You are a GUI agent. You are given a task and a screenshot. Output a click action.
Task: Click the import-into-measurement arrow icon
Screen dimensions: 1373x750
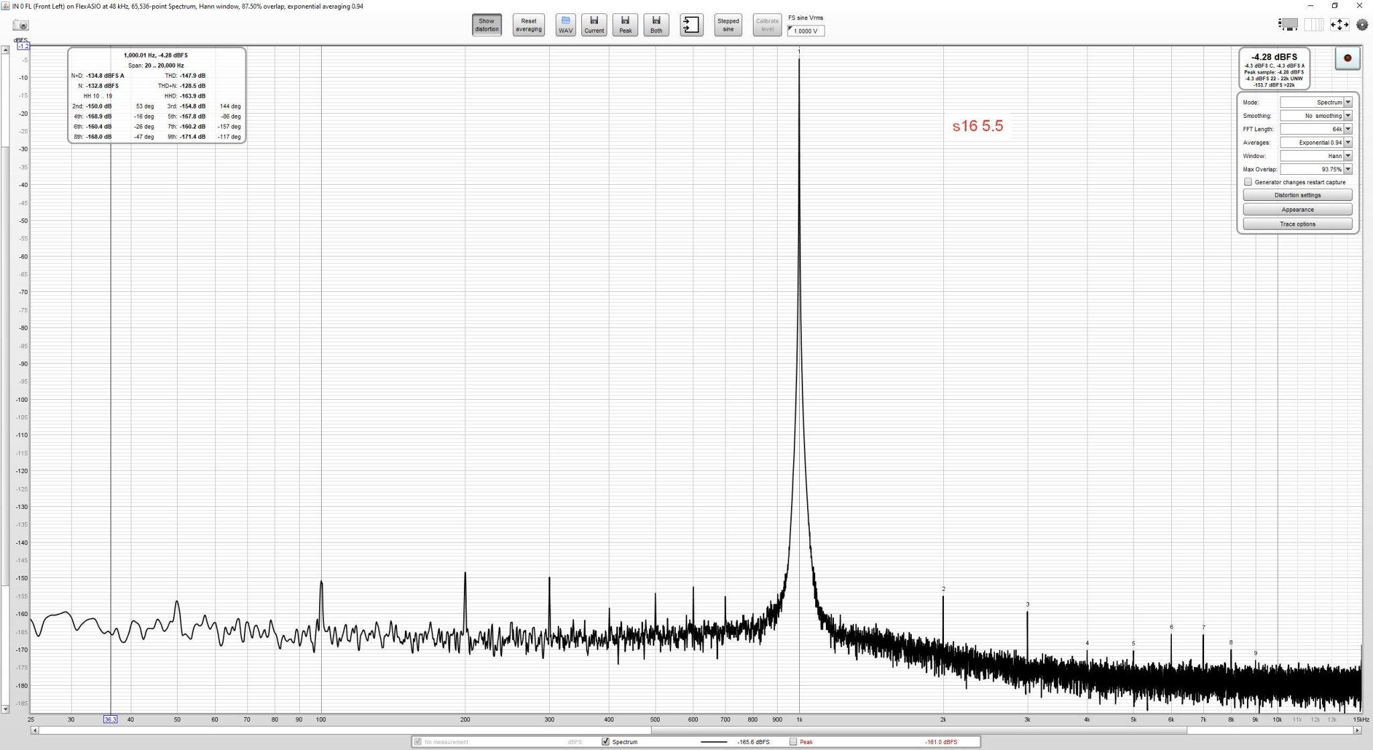(x=691, y=25)
